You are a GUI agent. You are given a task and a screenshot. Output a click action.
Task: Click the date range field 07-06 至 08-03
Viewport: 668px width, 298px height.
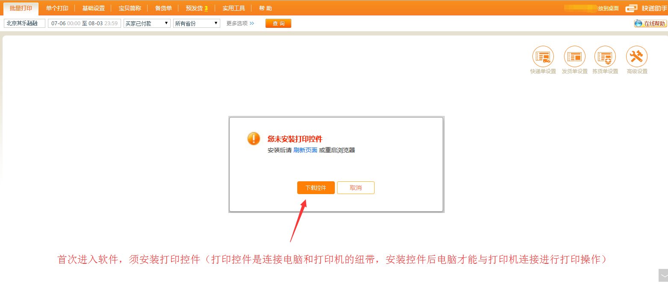point(84,24)
